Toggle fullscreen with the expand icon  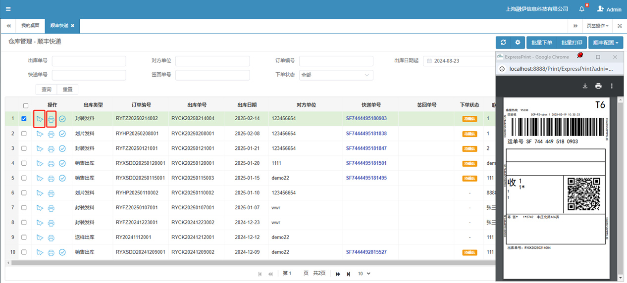pos(620,26)
